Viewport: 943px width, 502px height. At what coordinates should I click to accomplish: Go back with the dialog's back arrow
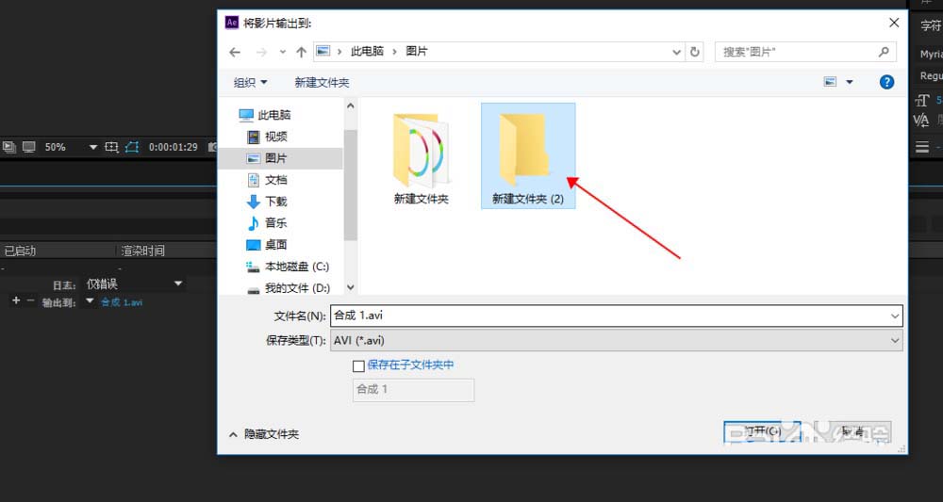click(x=235, y=52)
